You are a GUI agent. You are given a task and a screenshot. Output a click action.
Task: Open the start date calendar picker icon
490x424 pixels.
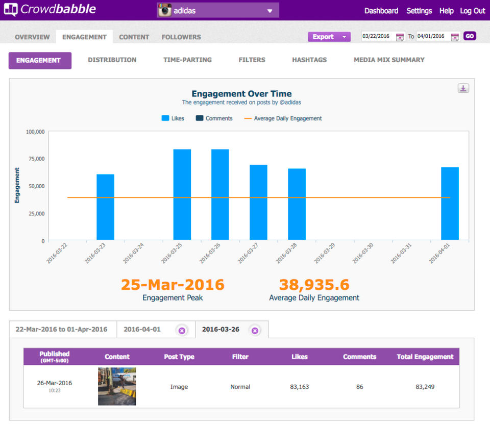[x=400, y=37]
